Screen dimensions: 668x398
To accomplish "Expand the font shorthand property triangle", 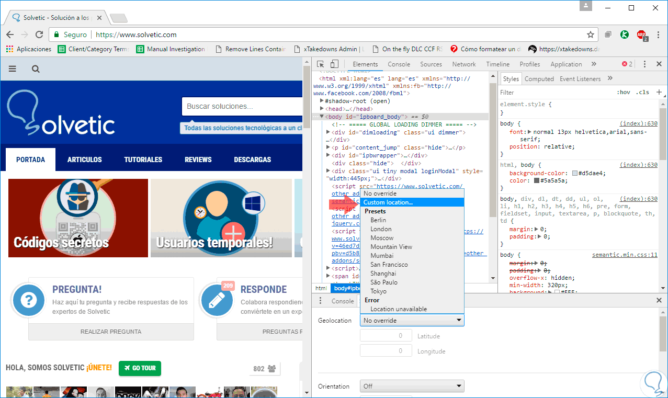I will 529,132.
